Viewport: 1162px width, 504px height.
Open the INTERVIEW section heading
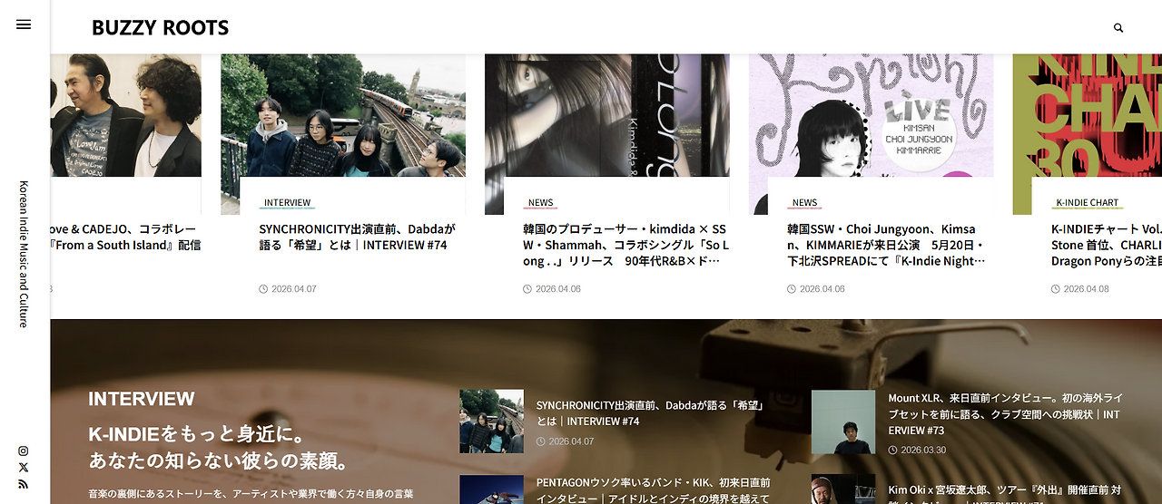pos(142,399)
